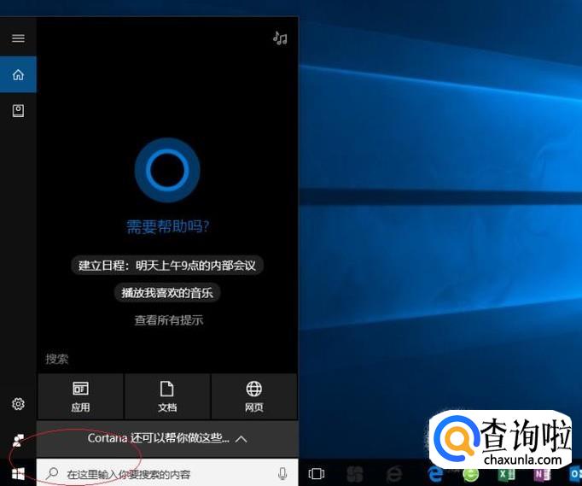
Task: Open the Cortana feedback icon
Action: click(x=18, y=440)
